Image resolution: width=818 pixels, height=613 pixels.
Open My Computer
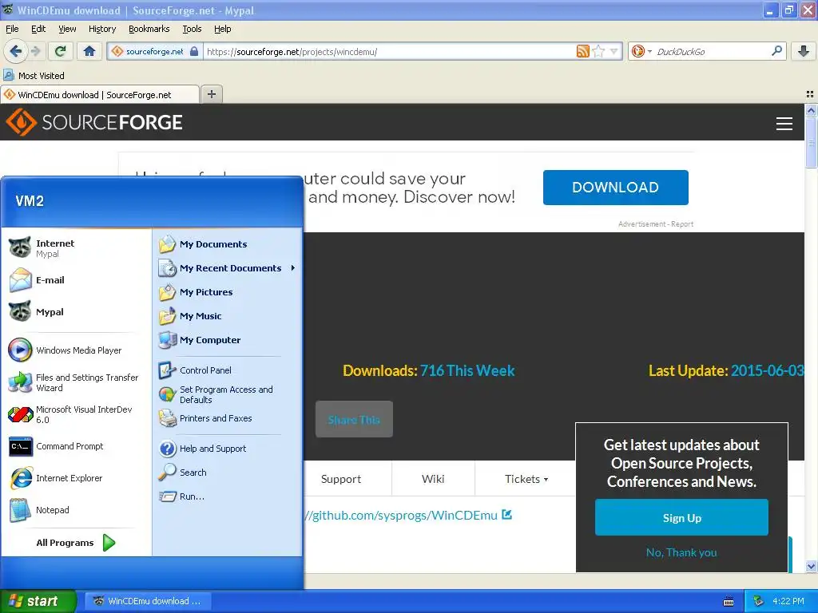(x=228, y=340)
